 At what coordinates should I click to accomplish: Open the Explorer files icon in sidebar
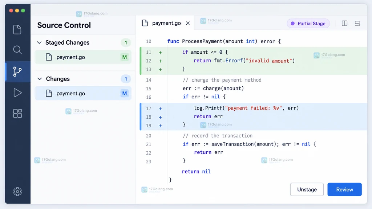(x=17, y=30)
